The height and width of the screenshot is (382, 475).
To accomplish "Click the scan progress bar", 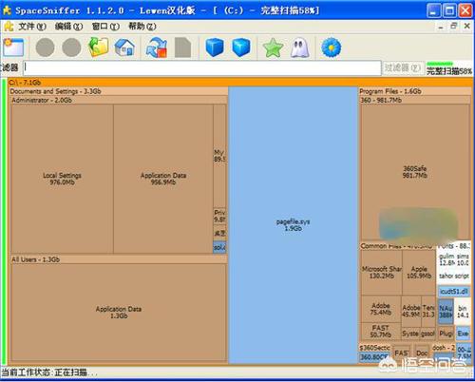I will 440,64.
